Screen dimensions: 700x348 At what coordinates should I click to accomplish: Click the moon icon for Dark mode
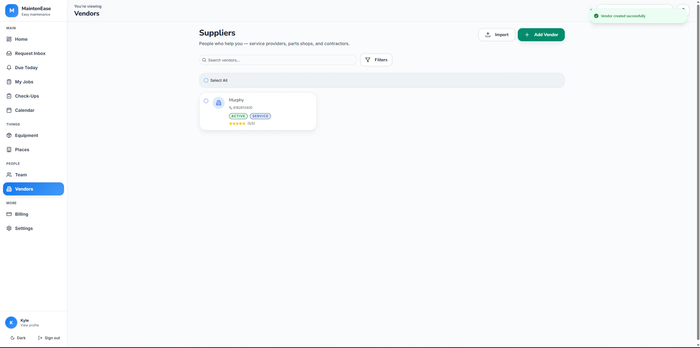click(x=13, y=338)
